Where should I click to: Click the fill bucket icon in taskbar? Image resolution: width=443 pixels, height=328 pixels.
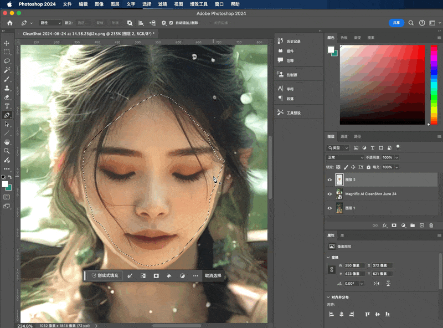coord(169,276)
